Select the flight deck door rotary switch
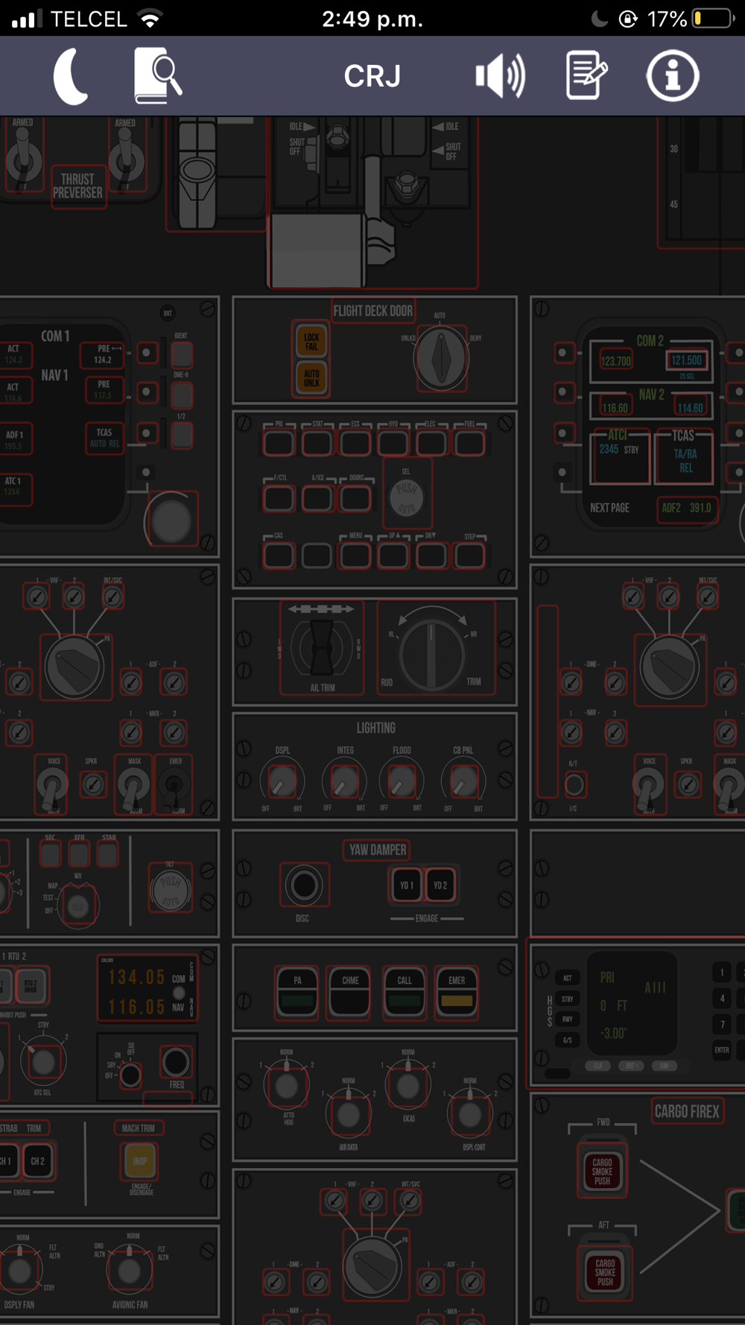Viewport: 745px width, 1325px height. [x=441, y=358]
